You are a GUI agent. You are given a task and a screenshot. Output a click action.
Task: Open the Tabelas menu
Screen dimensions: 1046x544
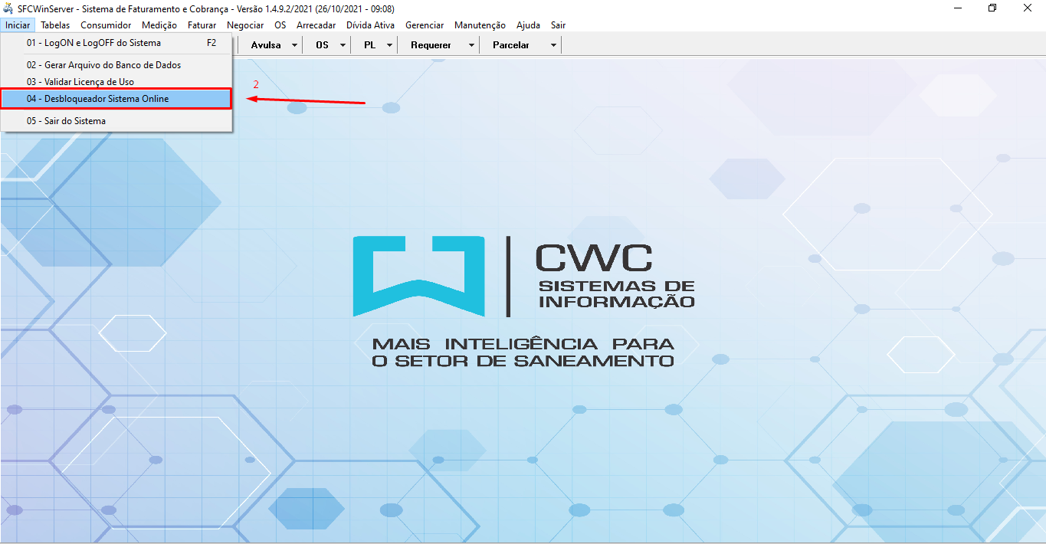(x=54, y=25)
